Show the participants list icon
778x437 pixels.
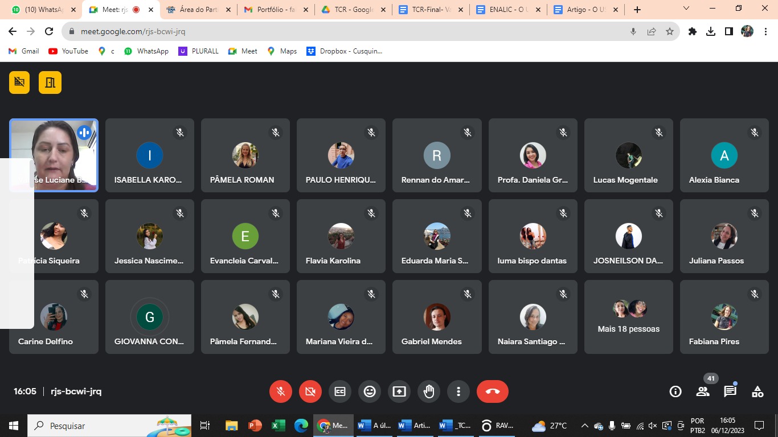(703, 391)
